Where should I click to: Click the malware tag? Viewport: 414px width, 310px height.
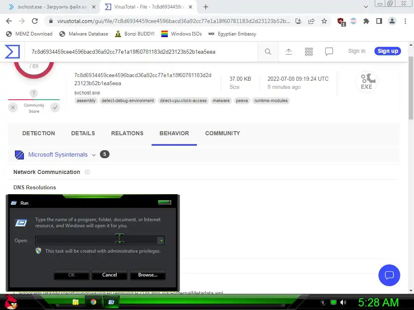221,101
